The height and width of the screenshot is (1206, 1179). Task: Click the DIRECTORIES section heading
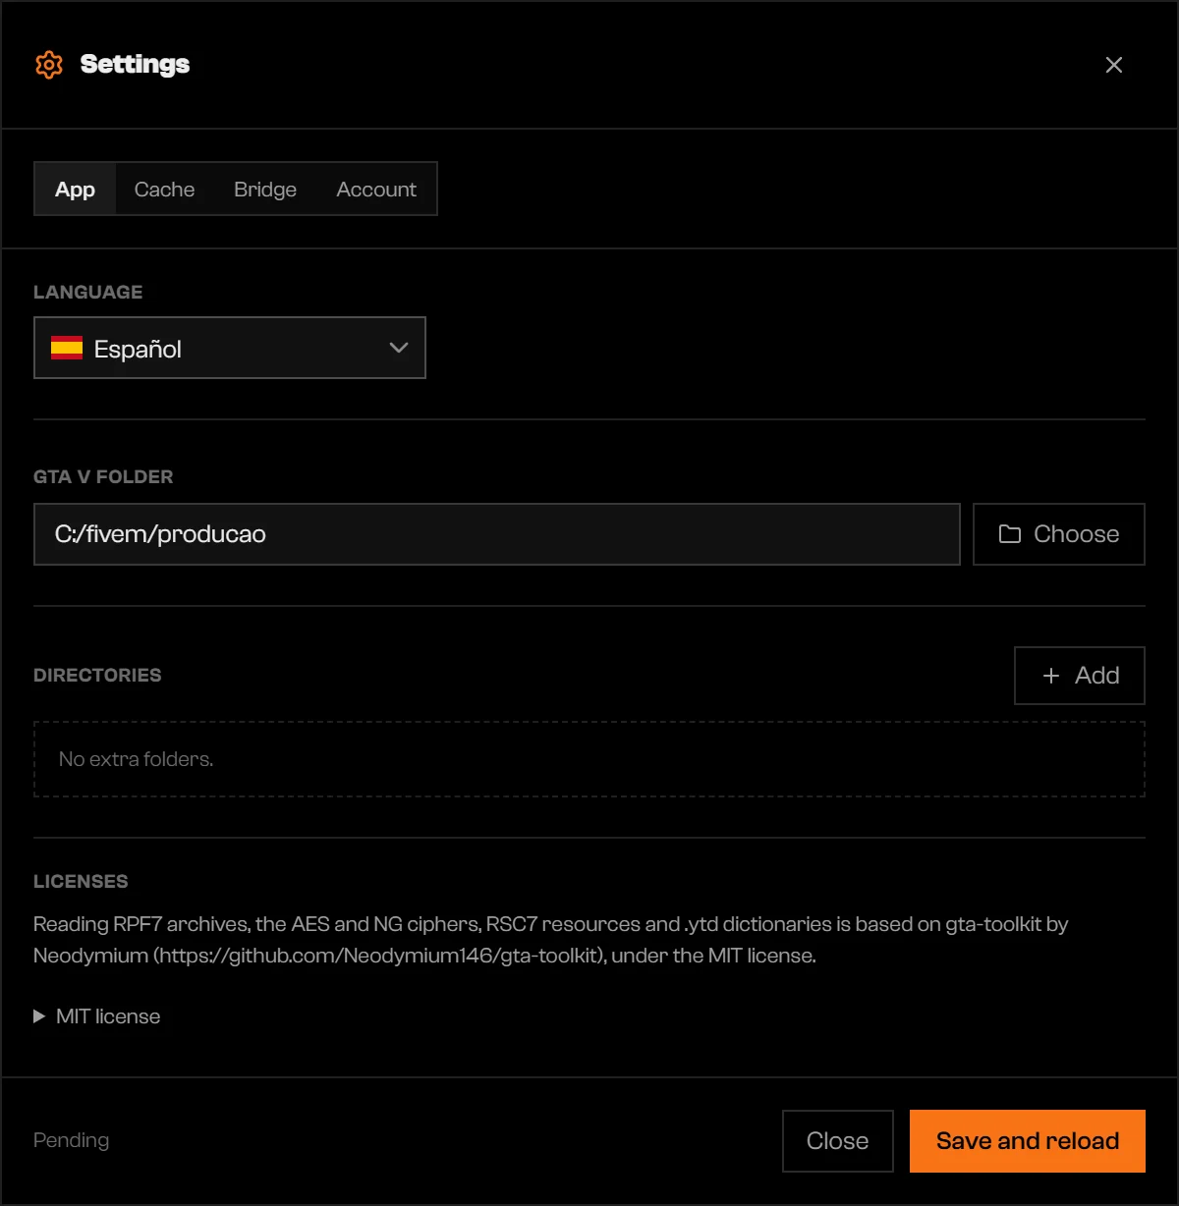97,675
